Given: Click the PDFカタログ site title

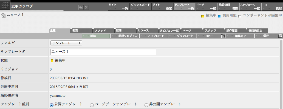Looking at the screenshot, I should 22,7.
